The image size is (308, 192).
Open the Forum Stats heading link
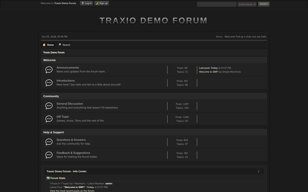click(x=58, y=178)
